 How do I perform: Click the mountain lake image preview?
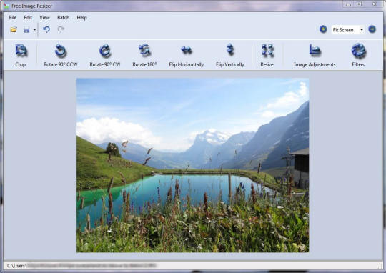tap(192, 165)
